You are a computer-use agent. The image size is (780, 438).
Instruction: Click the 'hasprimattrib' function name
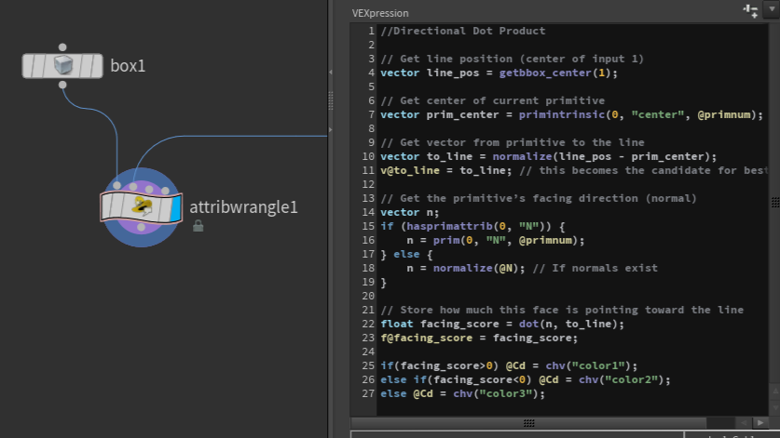[x=449, y=227]
